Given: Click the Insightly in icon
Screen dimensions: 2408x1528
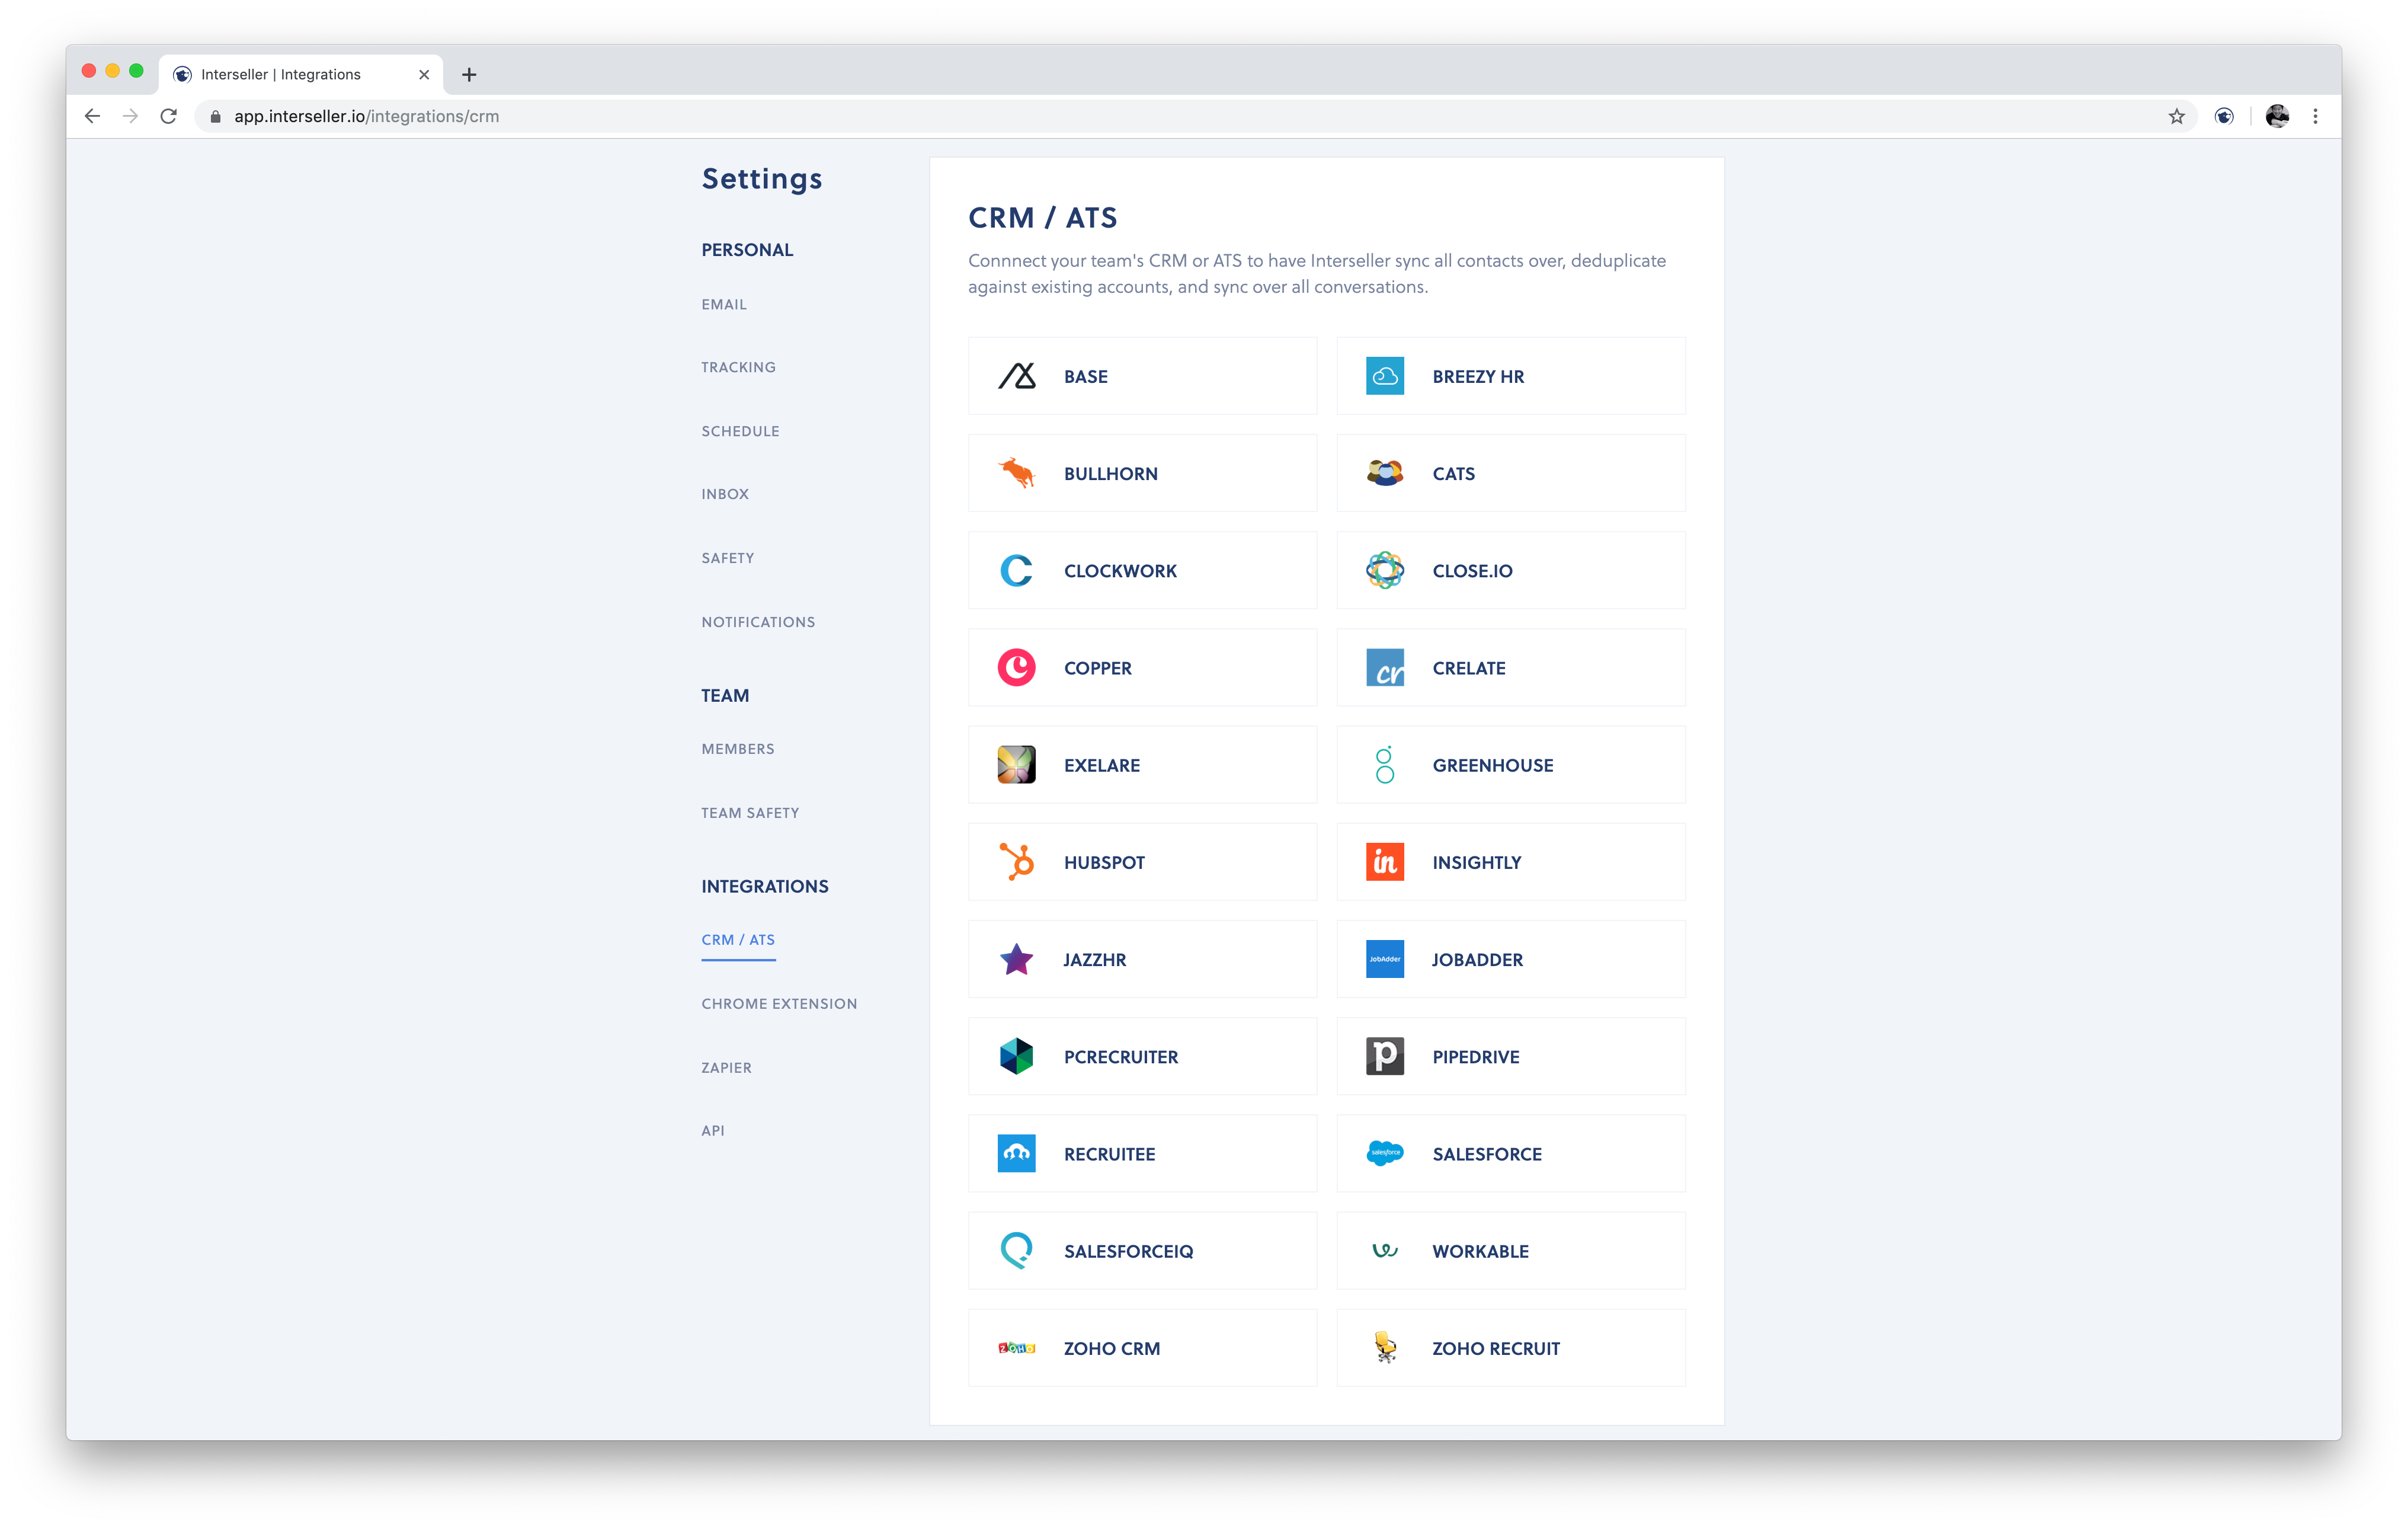Looking at the screenshot, I should pyautogui.click(x=1384, y=861).
